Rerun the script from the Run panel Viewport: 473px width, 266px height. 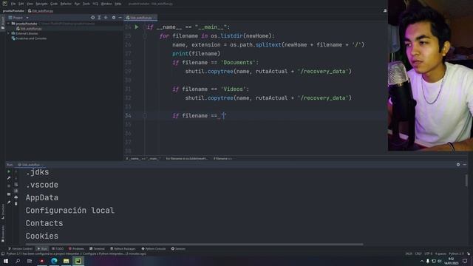pyautogui.click(x=9, y=171)
